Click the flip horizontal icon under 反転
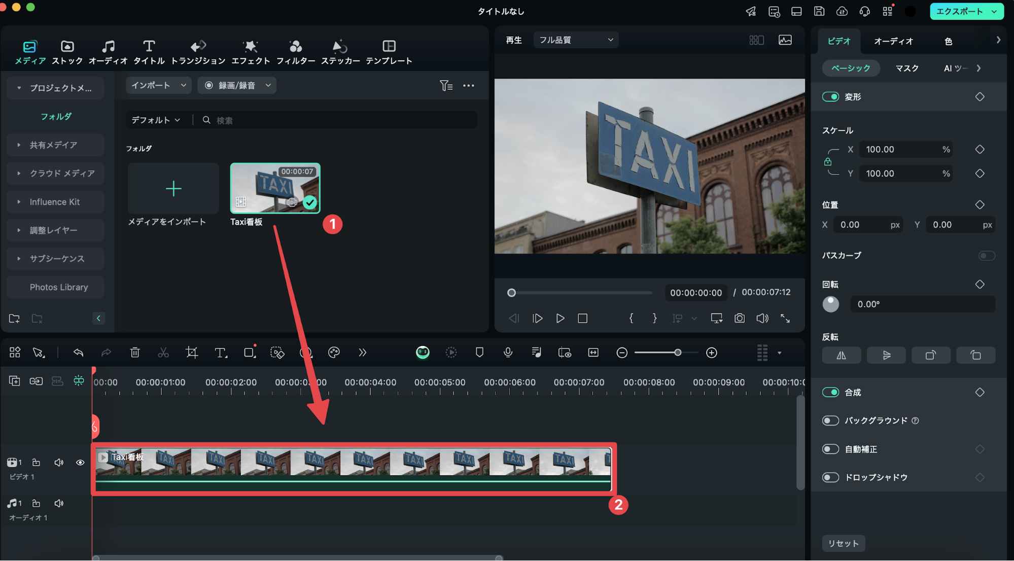 [x=841, y=355]
